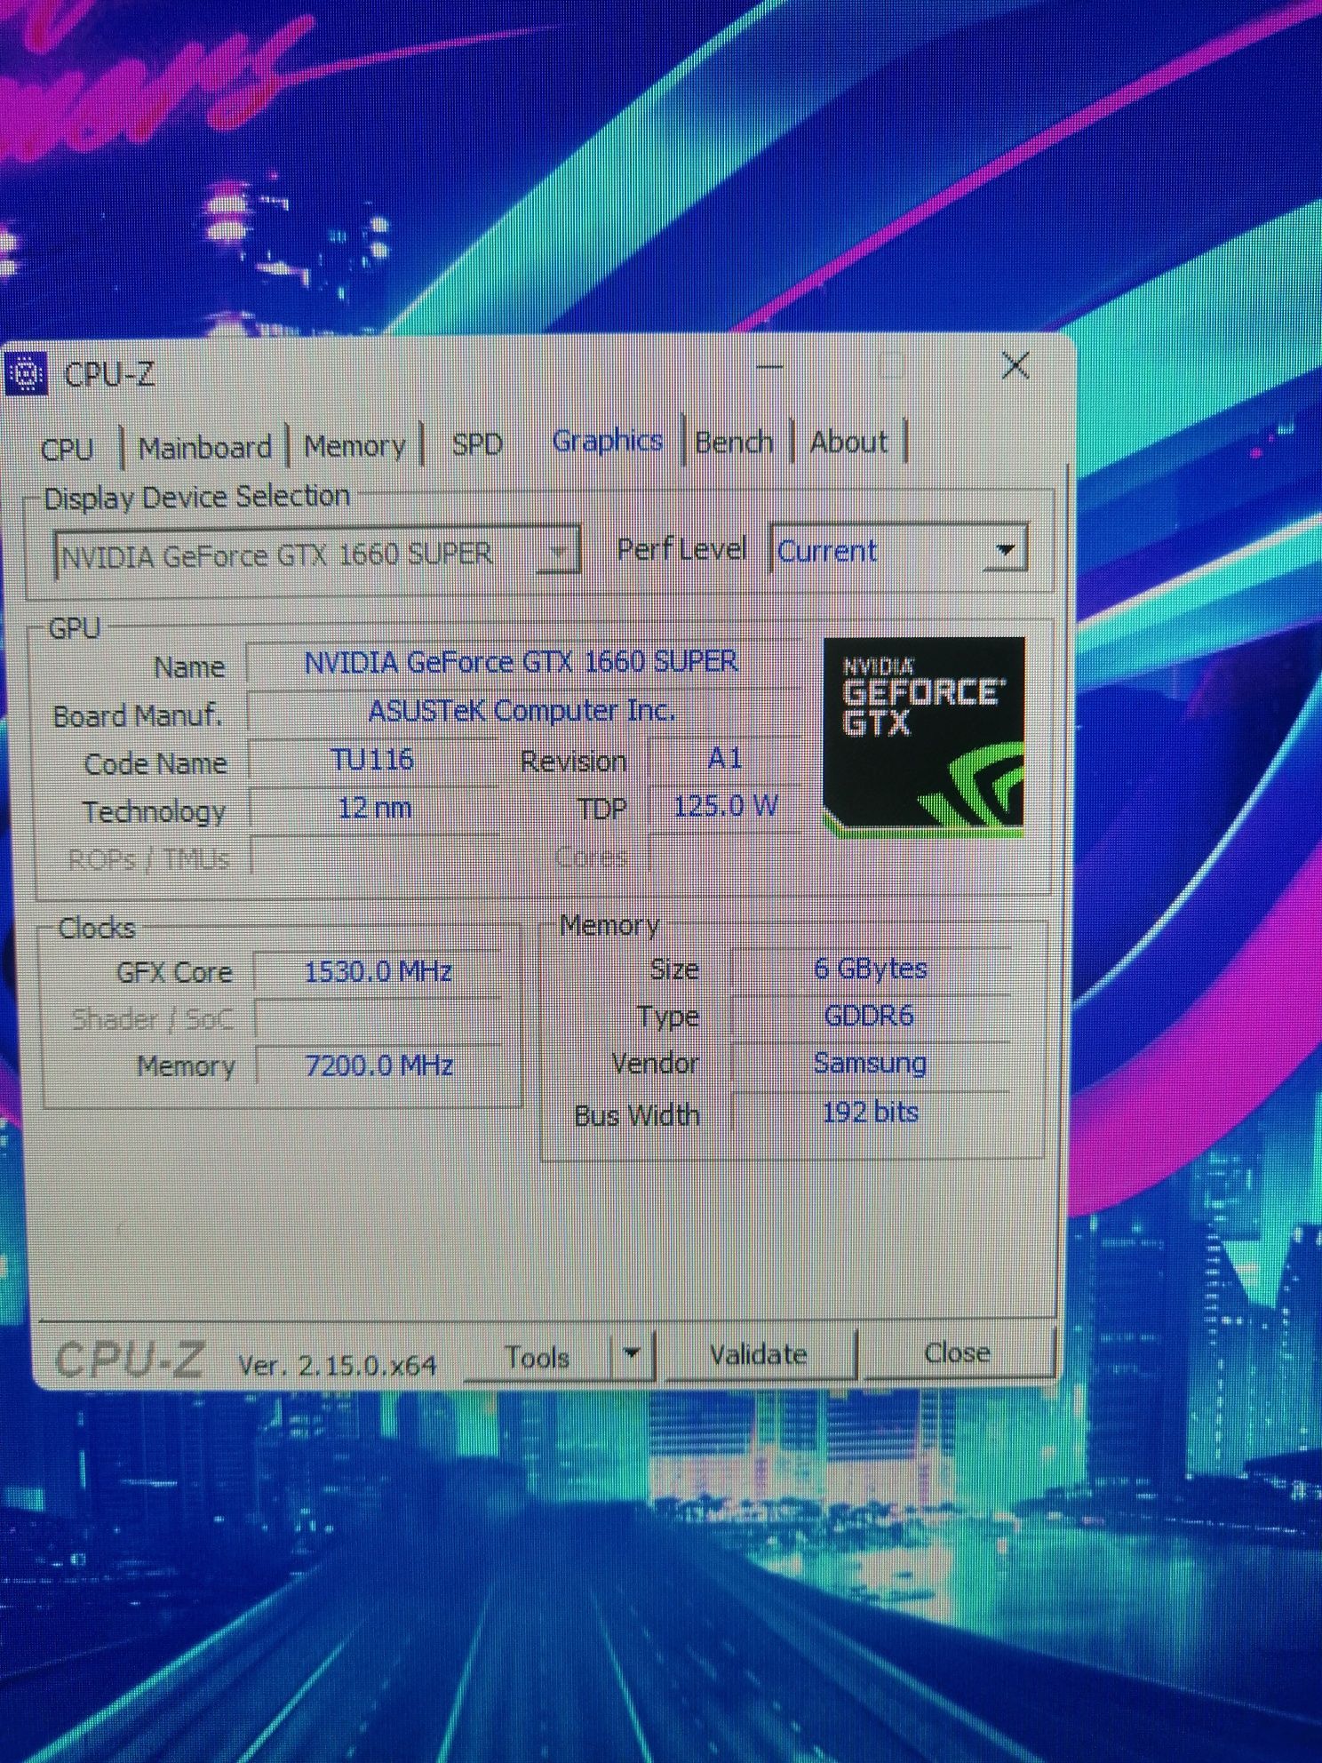The height and width of the screenshot is (1763, 1322).
Task: Click the GPU Name field value
Action: pos(521,662)
